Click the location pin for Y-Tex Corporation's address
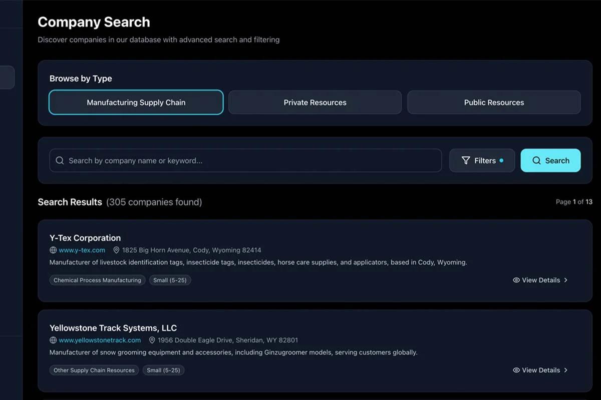The image size is (601, 400). (x=117, y=250)
